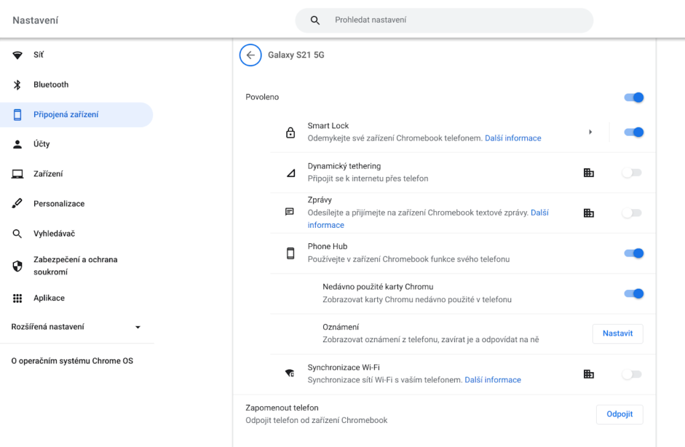The width and height of the screenshot is (685, 447).
Task: Click the Odpojit button
Action: 619,414
